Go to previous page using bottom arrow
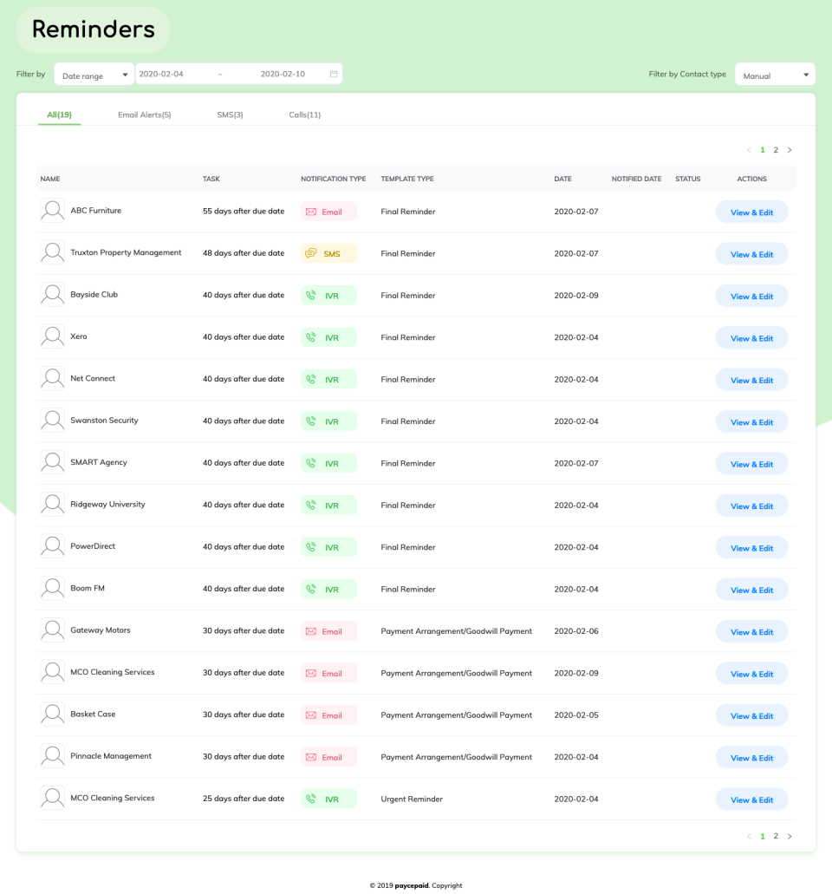 coord(749,837)
